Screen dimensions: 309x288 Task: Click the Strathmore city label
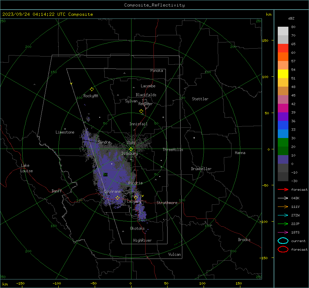point(167,203)
